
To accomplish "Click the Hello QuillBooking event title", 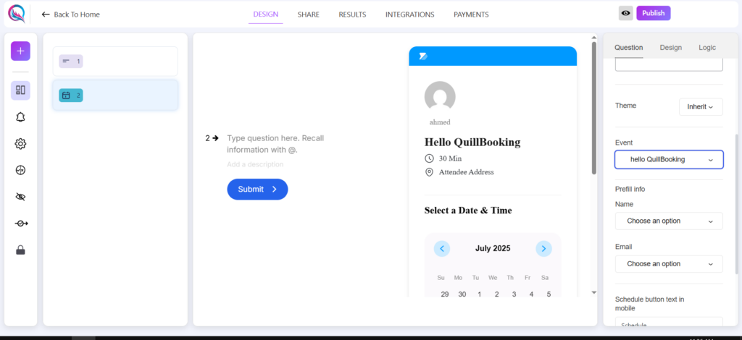I will 472,142.
